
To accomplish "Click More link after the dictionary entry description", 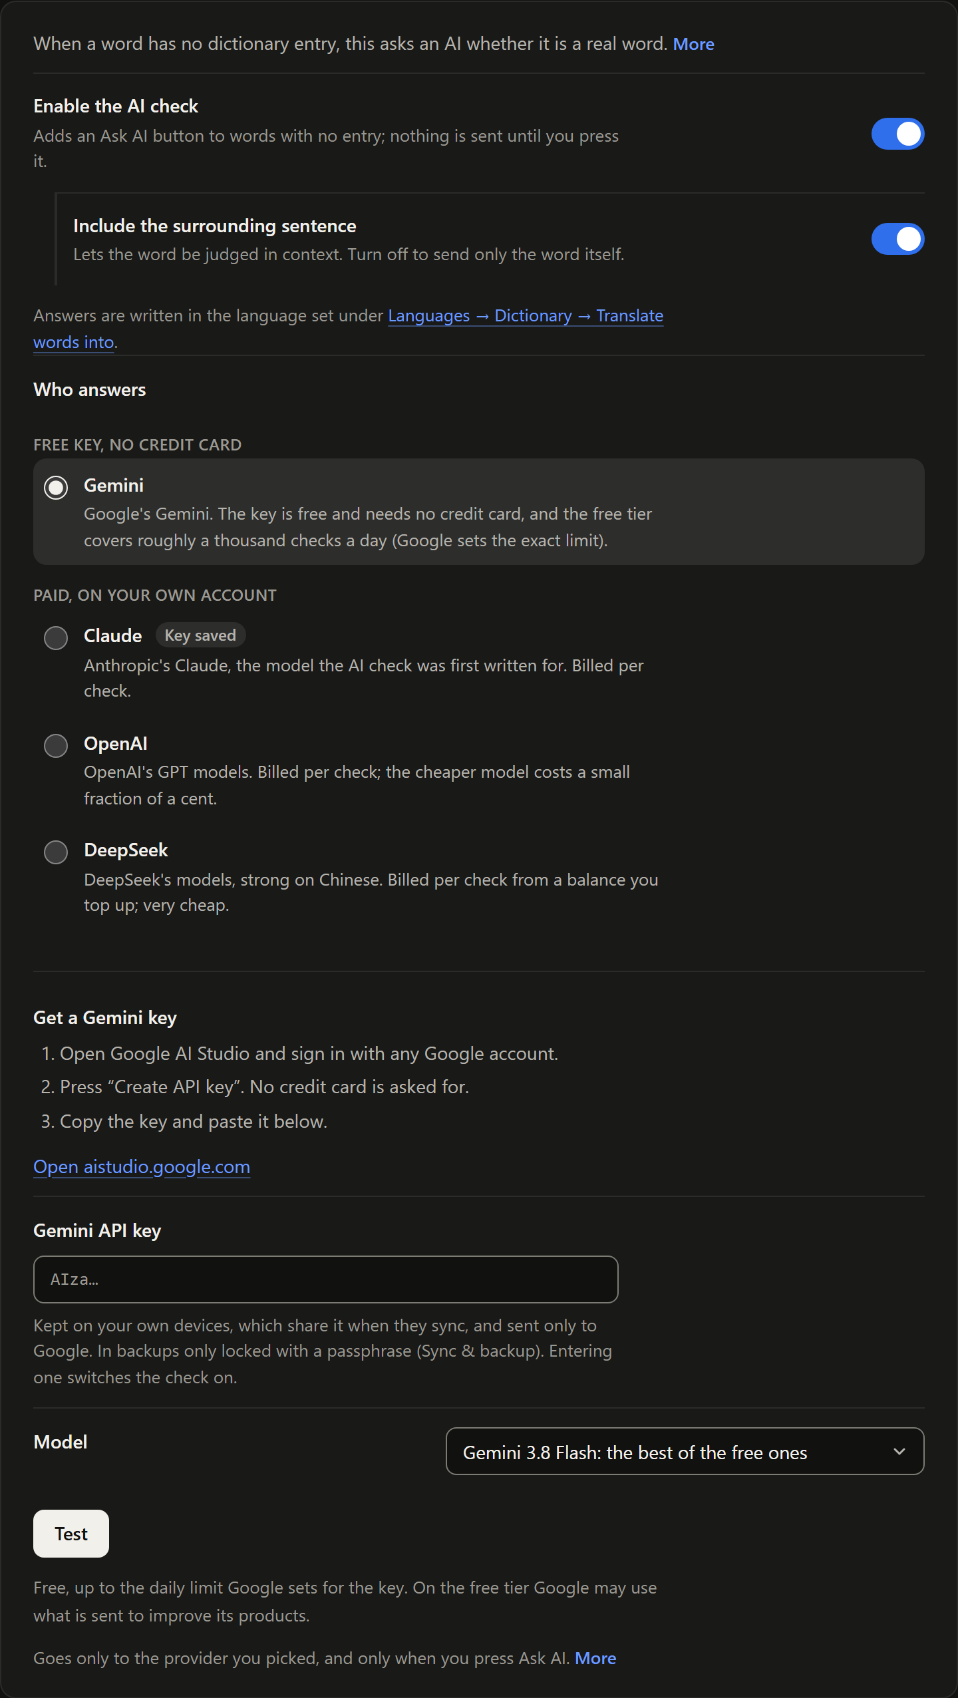I will pos(694,44).
